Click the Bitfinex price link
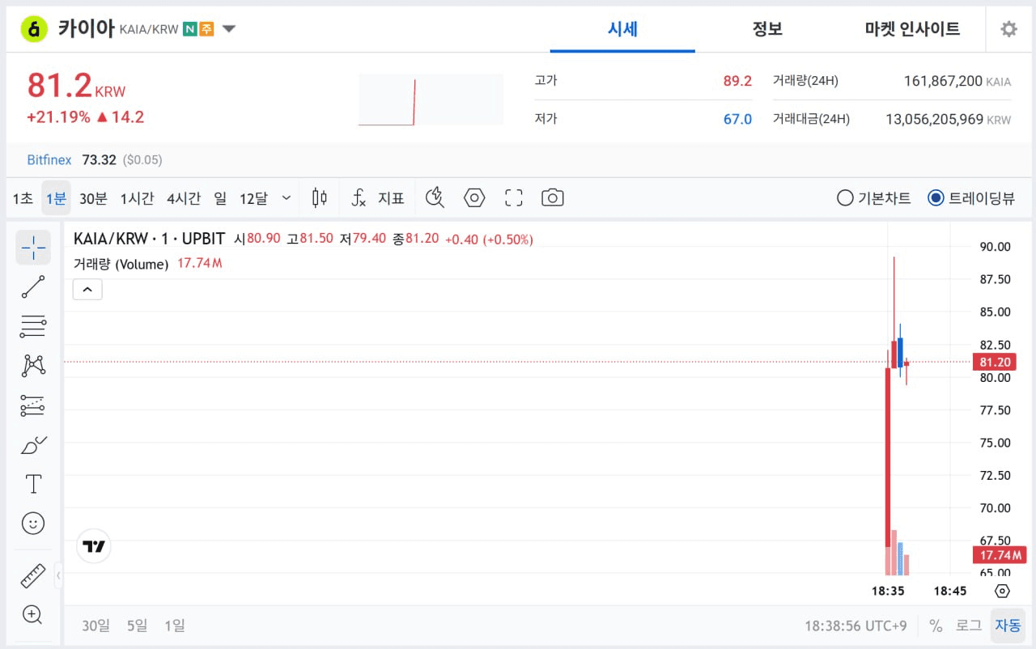1036x649 pixels. click(49, 160)
